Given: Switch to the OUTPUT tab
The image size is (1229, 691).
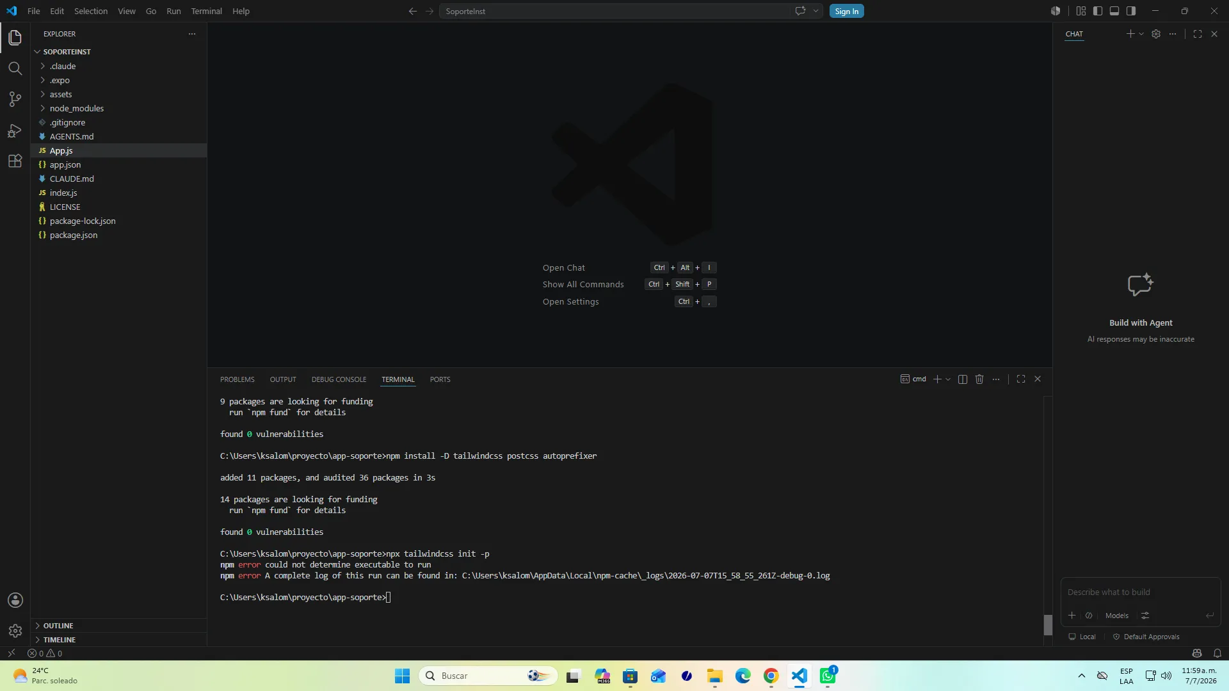Looking at the screenshot, I should point(283,379).
